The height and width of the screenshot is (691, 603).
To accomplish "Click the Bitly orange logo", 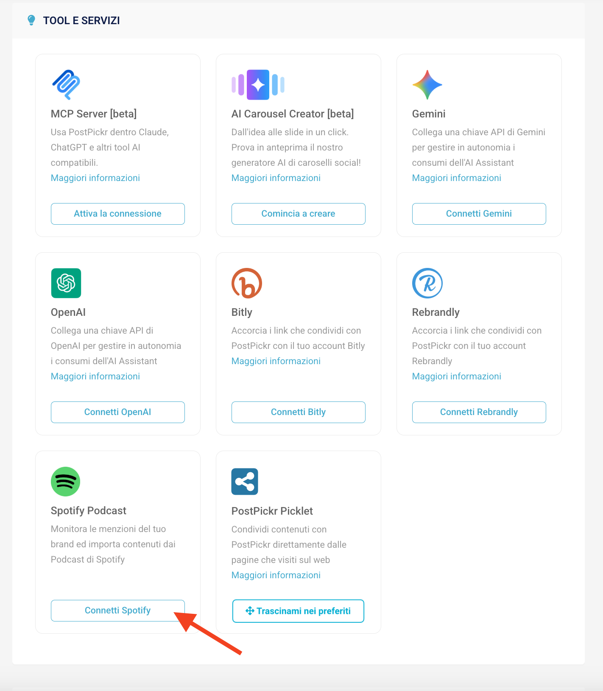I will point(247,283).
